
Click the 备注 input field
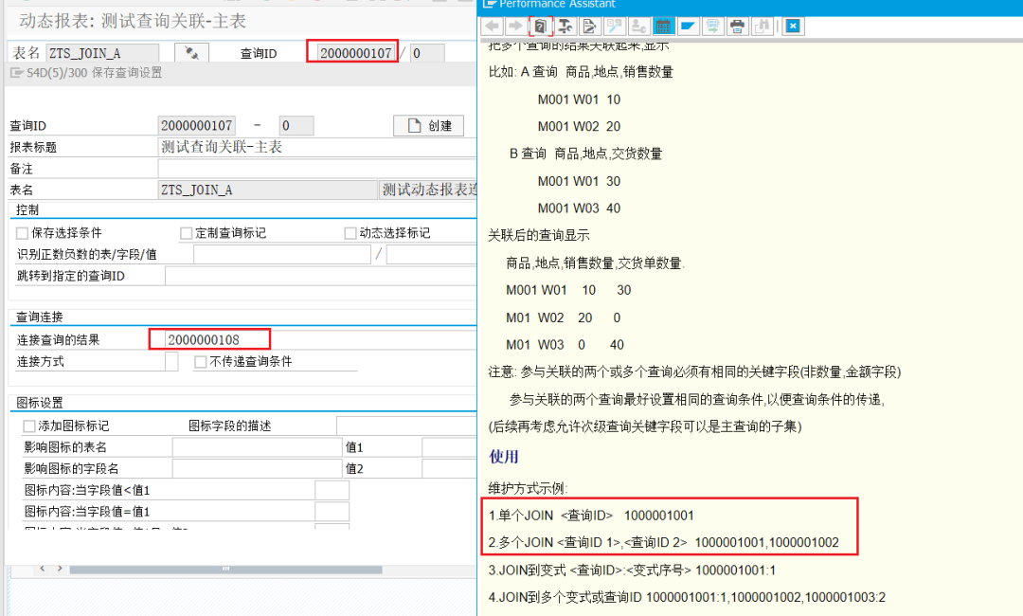click(317, 169)
